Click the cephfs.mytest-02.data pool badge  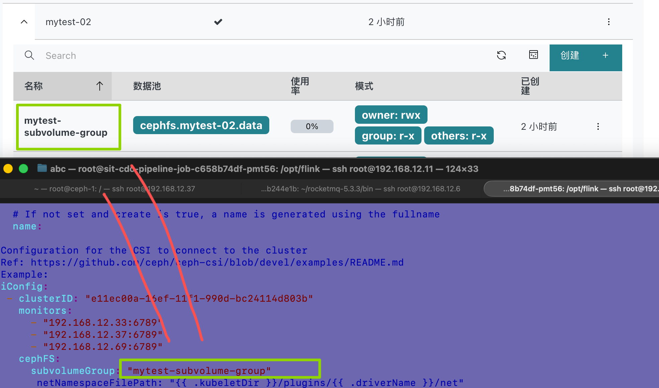pyautogui.click(x=201, y=125)
